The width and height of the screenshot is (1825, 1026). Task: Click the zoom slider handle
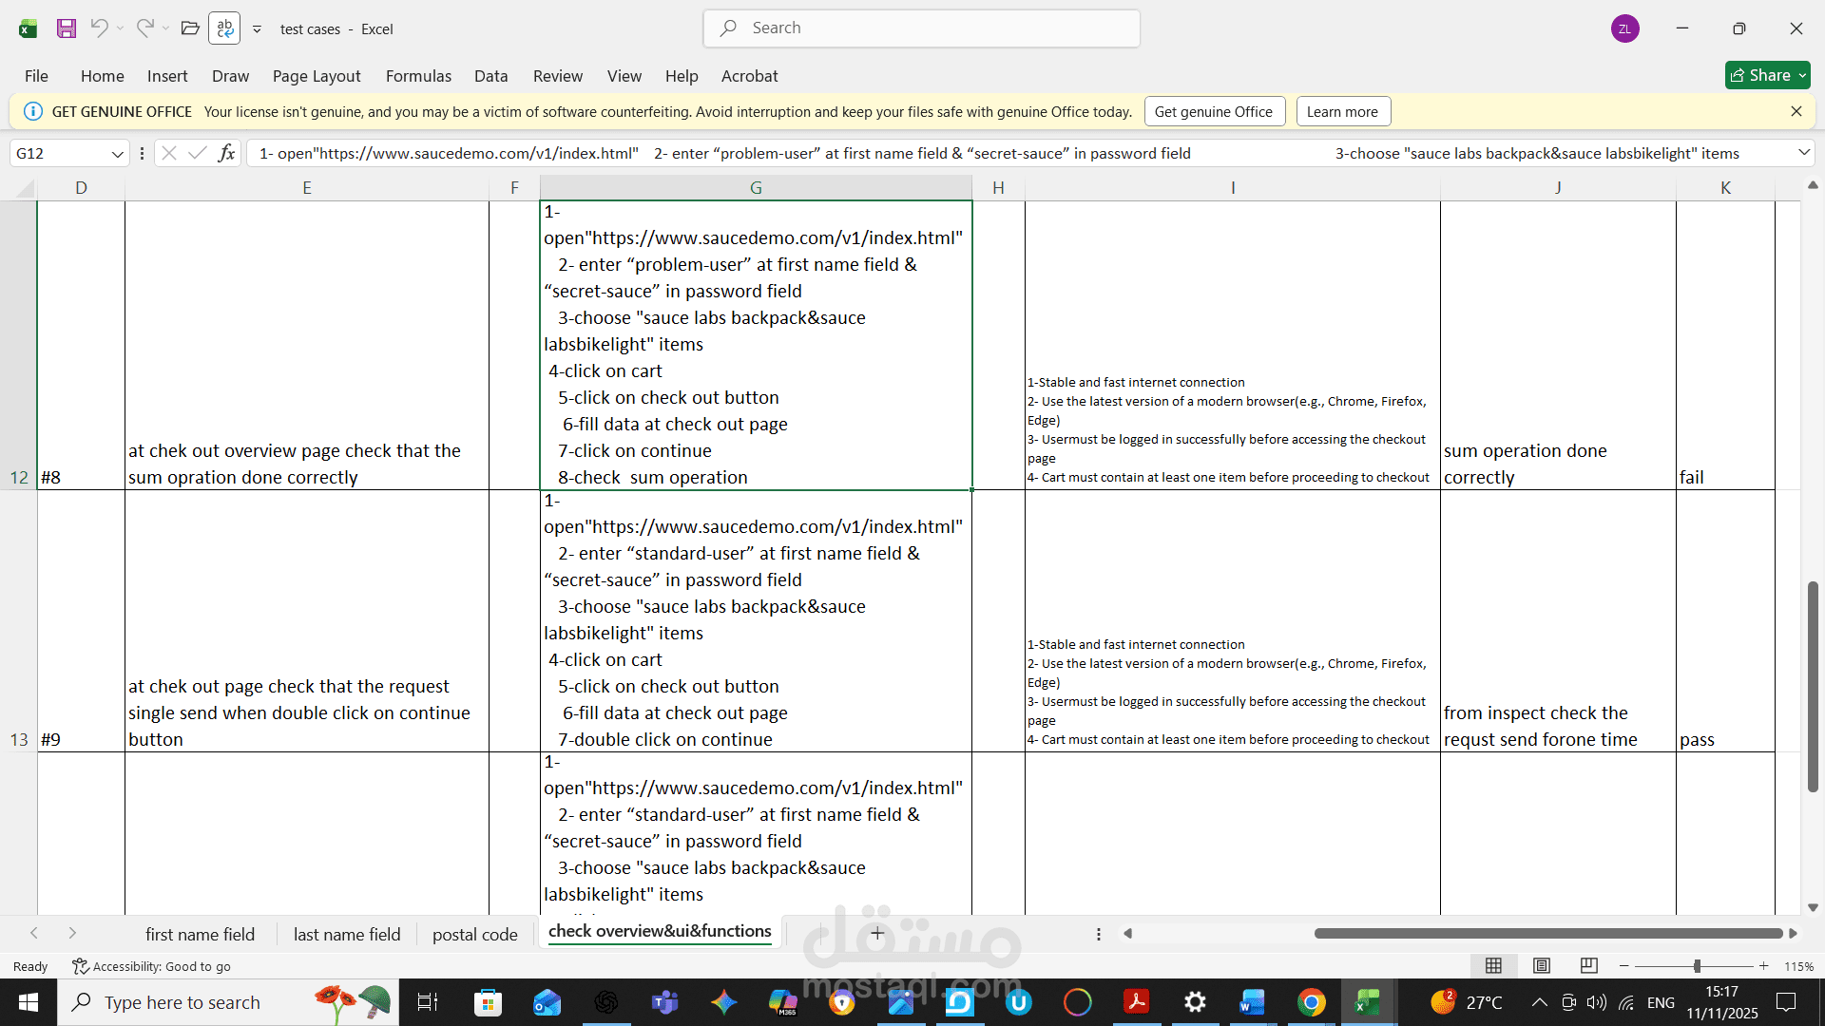pos(1697,966)
